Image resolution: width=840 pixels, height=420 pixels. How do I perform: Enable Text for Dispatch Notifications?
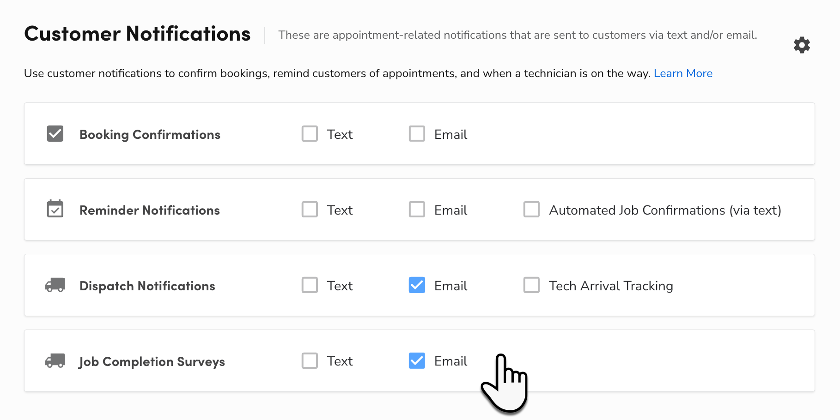coord(310,285)
